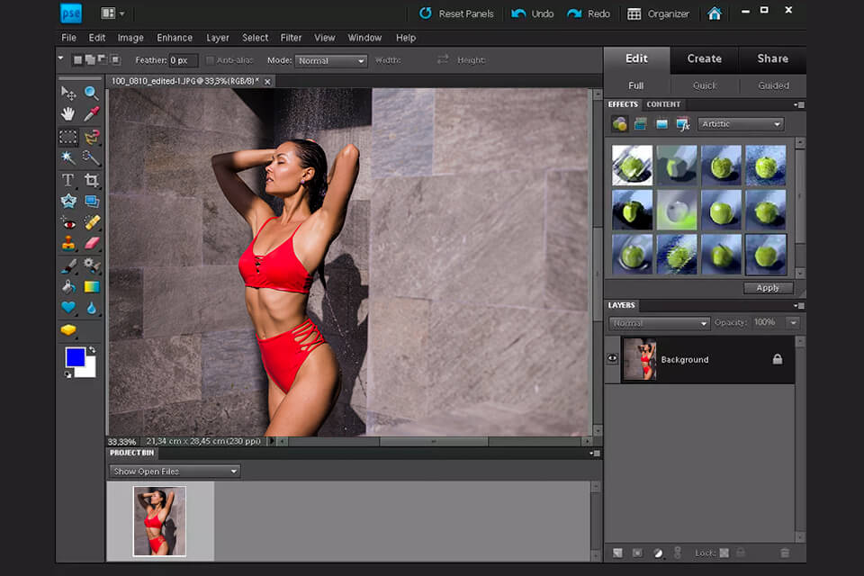Viewport: 864px width, 576px height.
Task: Click the blue foreground color swatch
Action: (76, 357)
